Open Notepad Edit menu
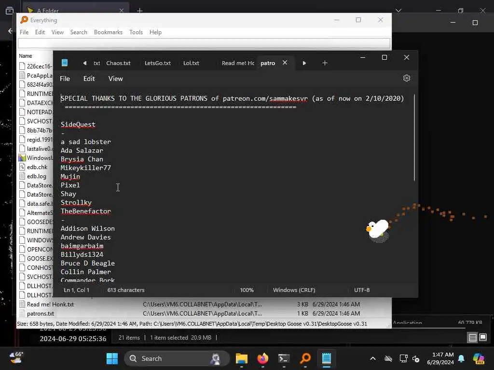This screenshot has width=494, height=370. (89, 79)
